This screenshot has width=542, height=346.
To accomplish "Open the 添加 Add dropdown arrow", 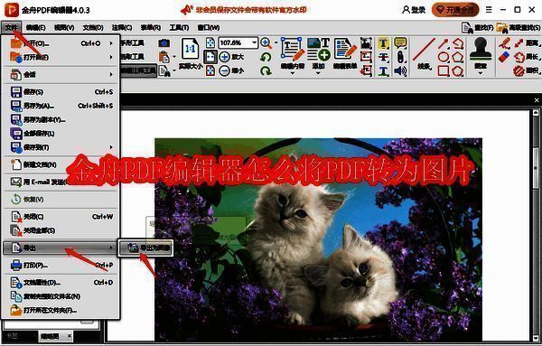I will [318, 73].
